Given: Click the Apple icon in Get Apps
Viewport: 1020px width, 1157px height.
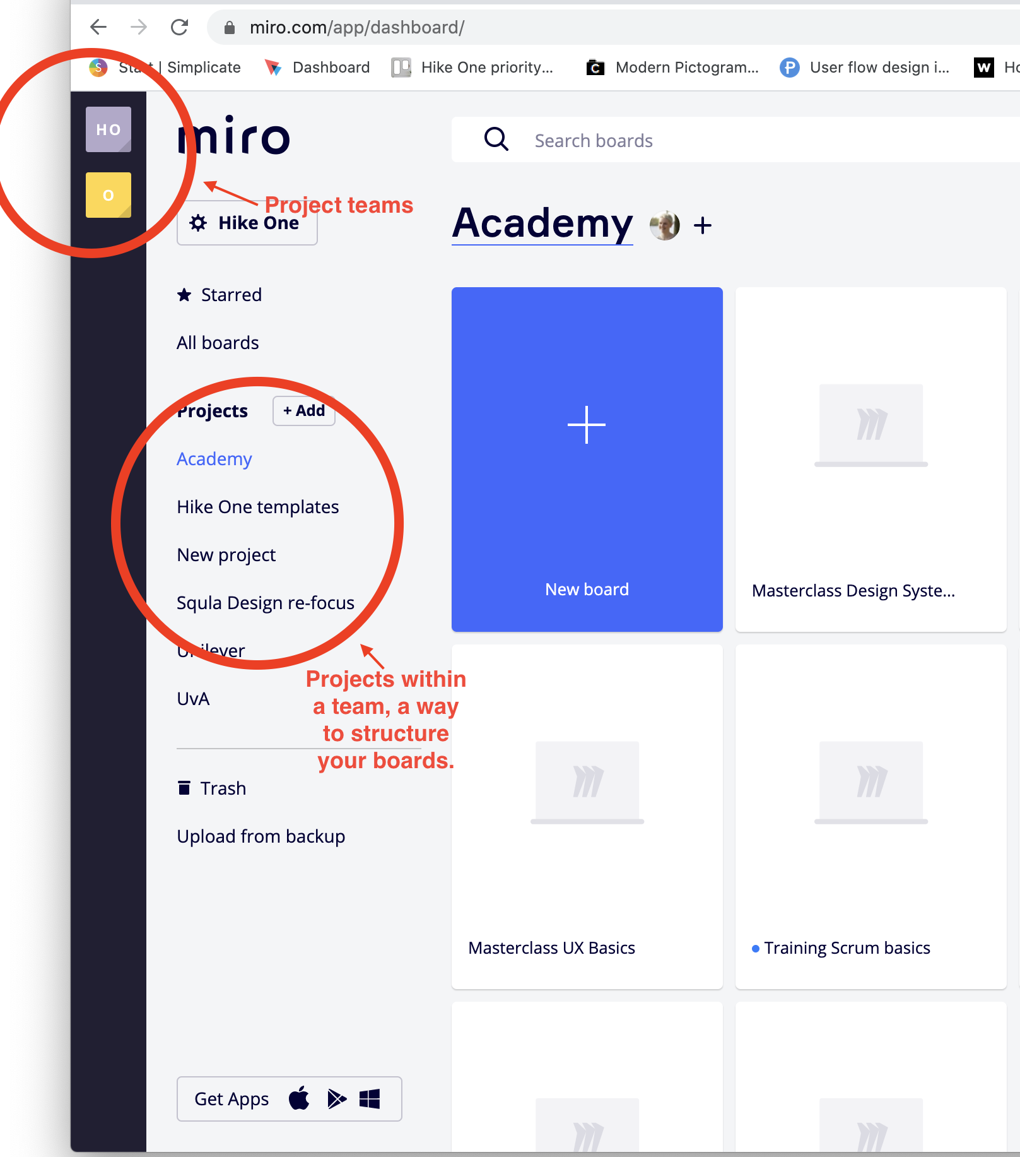Looking at the screenshot, I should click(300, 1098).
